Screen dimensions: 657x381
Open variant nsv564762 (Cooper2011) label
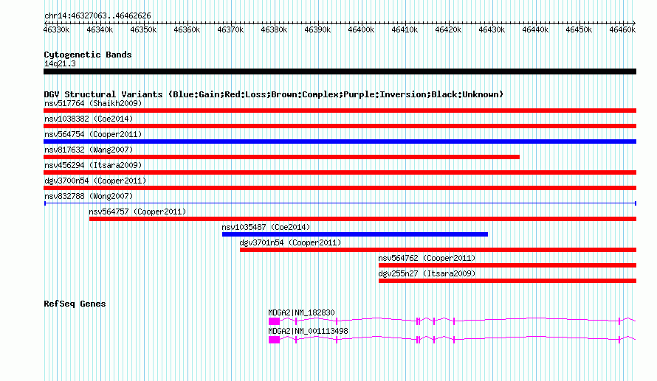click(427, 258)
